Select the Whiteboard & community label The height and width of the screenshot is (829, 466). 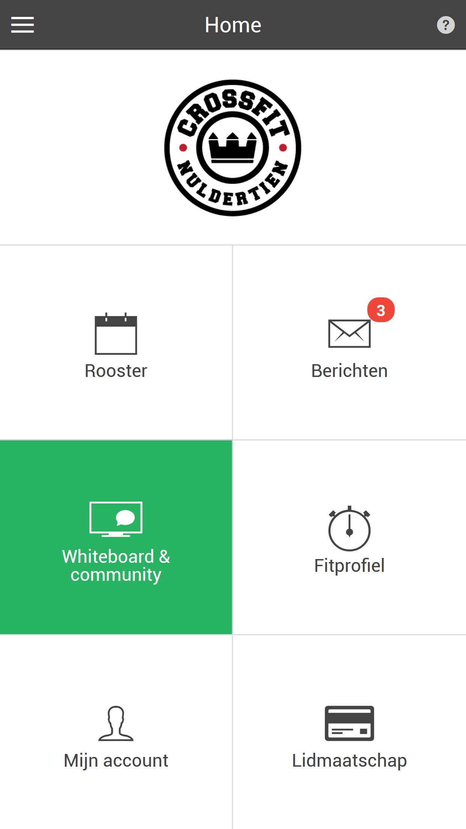pyautogui.click(x=116, y=565)
